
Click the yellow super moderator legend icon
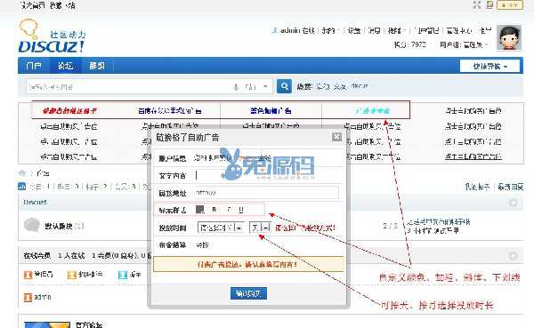(72, 275)
